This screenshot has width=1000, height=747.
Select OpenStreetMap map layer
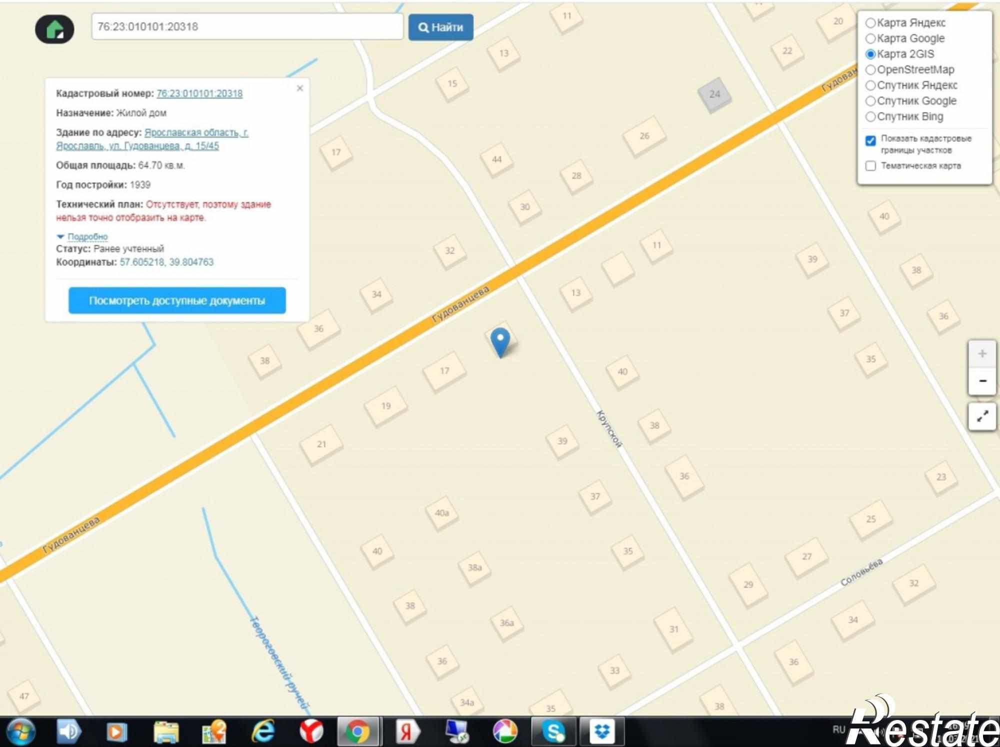870,69
